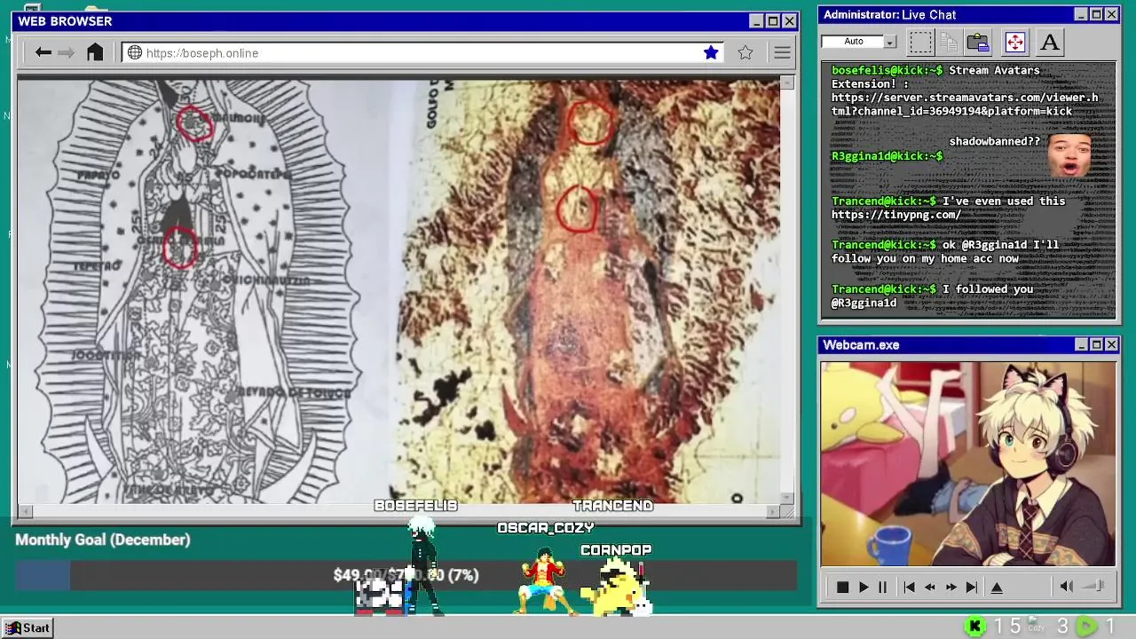Click the BOSEFELIS stream avatar label
The width and height of the screenshot is (1136, 639).
point(415,506)
